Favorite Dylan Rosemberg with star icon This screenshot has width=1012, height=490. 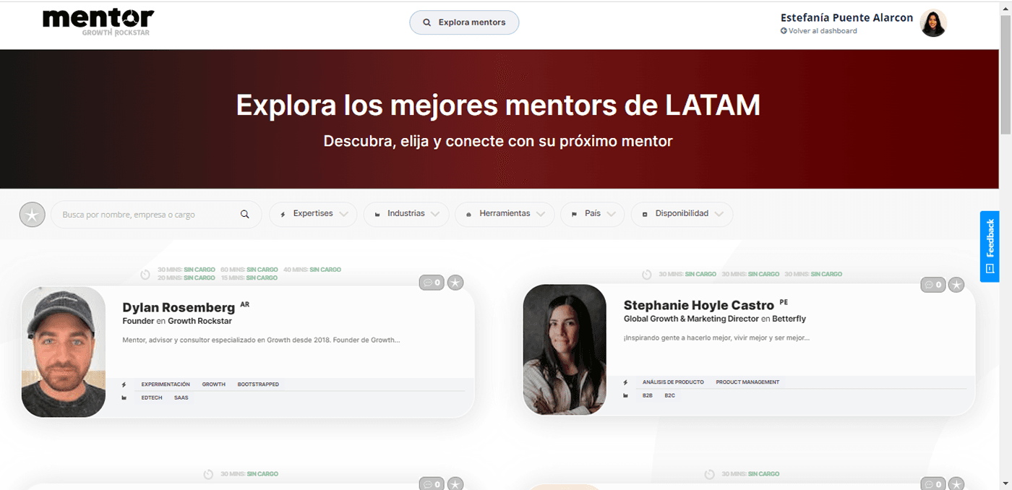455,283
